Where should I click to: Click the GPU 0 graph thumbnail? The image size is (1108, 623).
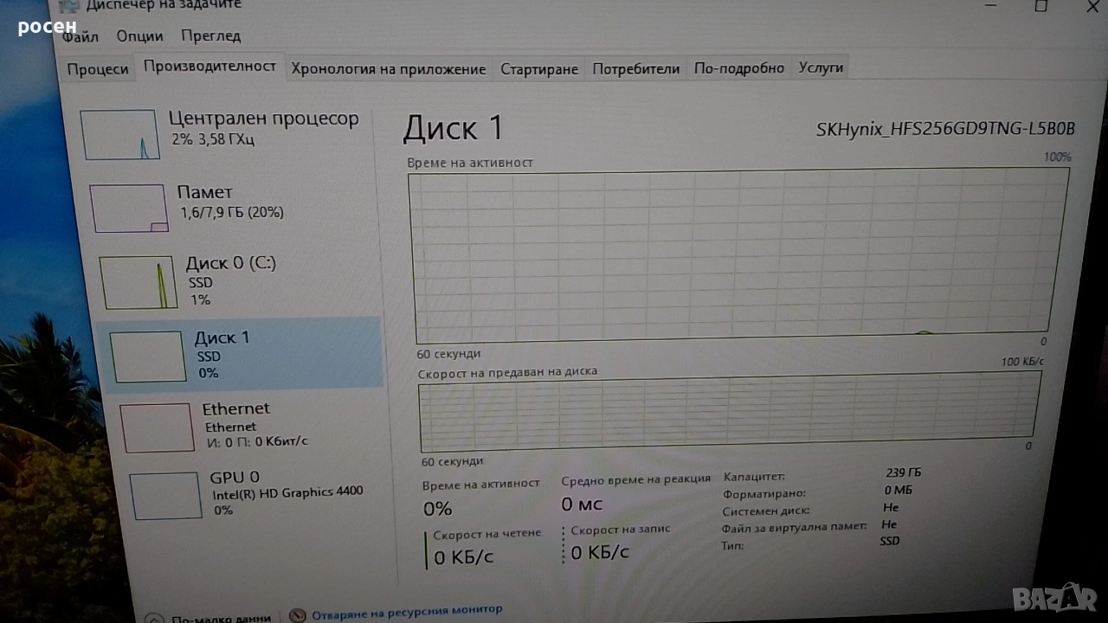point(165,496)
